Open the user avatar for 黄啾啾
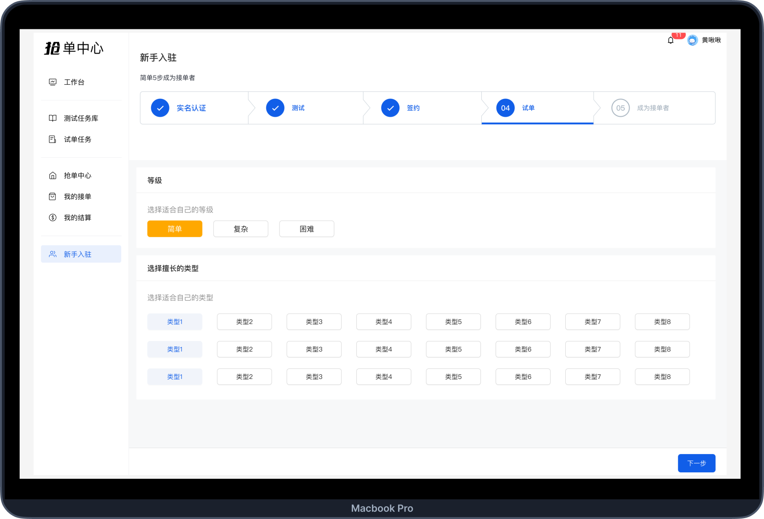This screenshot has width=764, height=519. [x=692, y=40]
